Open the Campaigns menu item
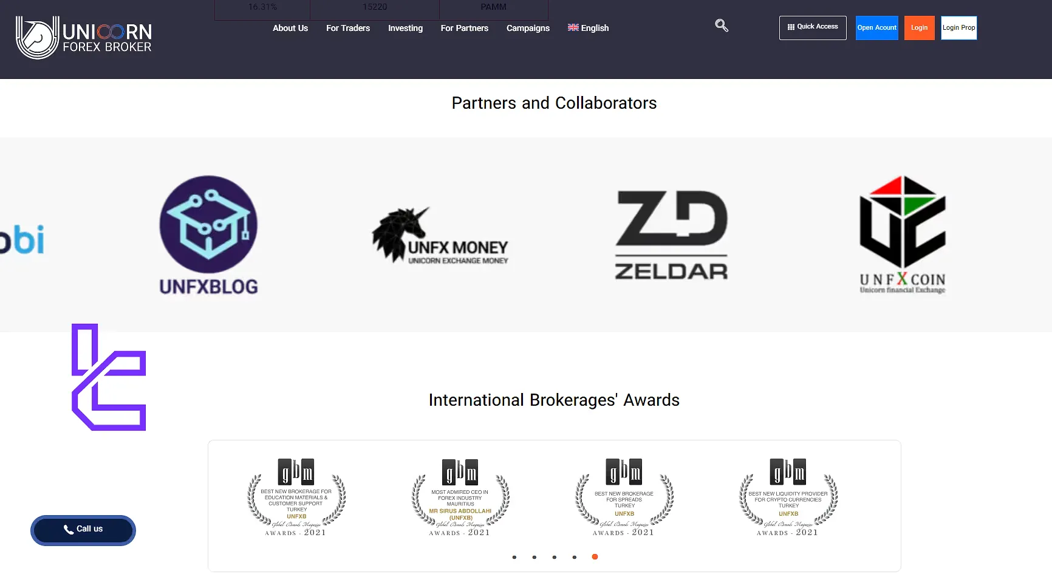1052x574 pixels. tap(528, 28)
